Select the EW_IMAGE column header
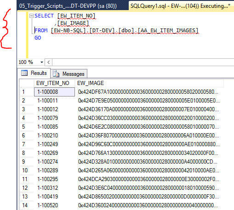The width and height of the screenshot is (234, 210). click(x=149, y=83)
